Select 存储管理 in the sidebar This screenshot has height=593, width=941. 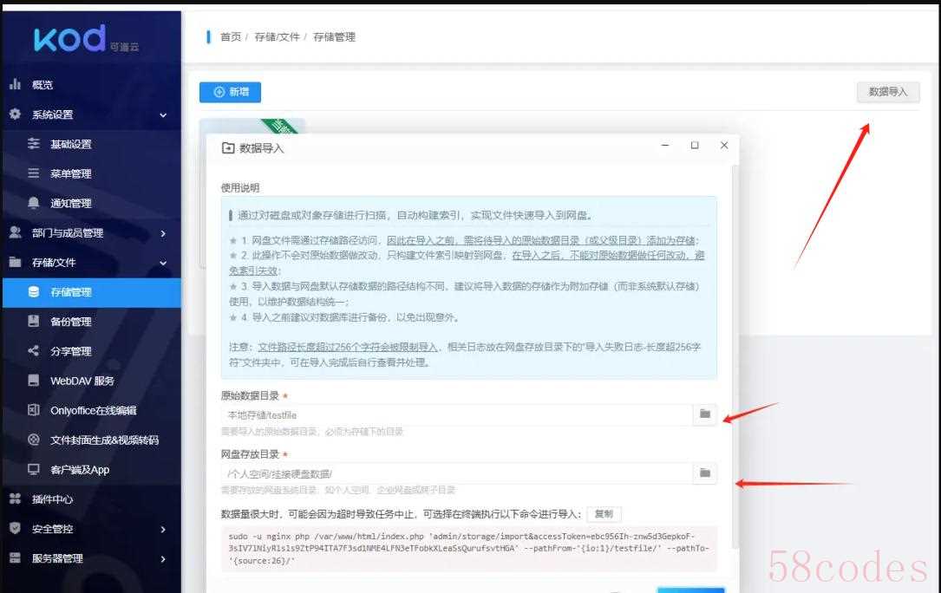pos(91,292)
